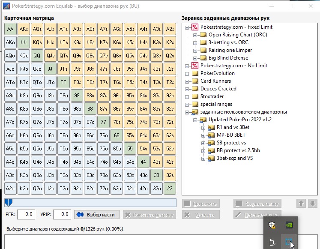The image size is (320, 249).
Task: Click the Очистить матрицу button
Action: point(150,215)
